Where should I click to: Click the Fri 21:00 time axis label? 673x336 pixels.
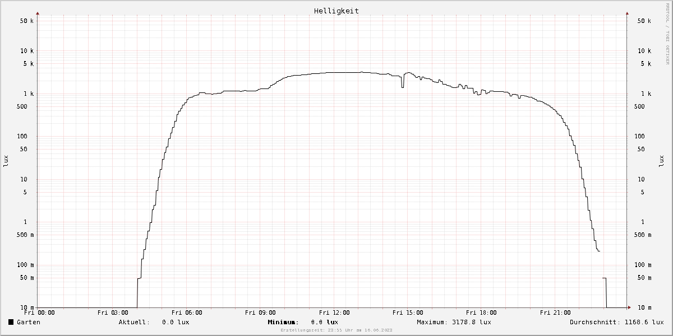pos(555,312)
